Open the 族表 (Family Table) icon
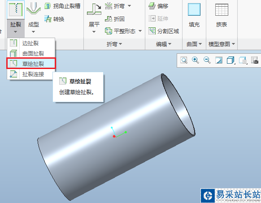The width and height of the screenshot is (261, 203). [x=222, y=10]
